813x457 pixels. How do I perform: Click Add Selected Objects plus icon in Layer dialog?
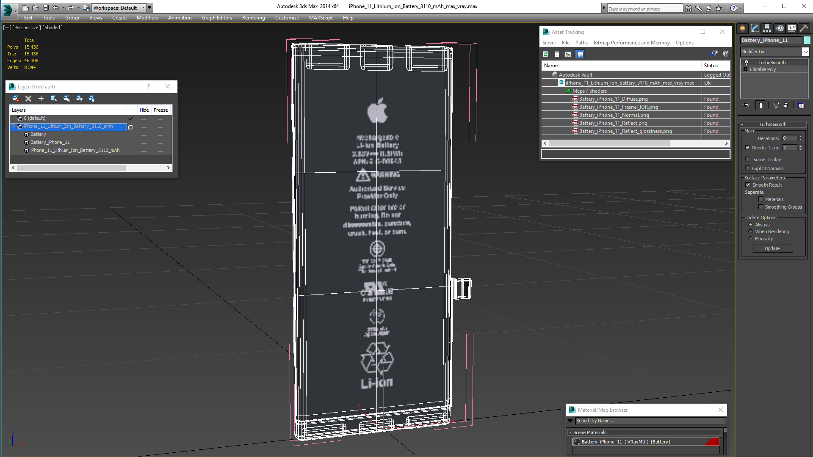tap(41, 99)
